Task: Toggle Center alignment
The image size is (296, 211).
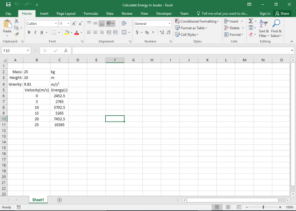Action: click(x=95, y=32)
